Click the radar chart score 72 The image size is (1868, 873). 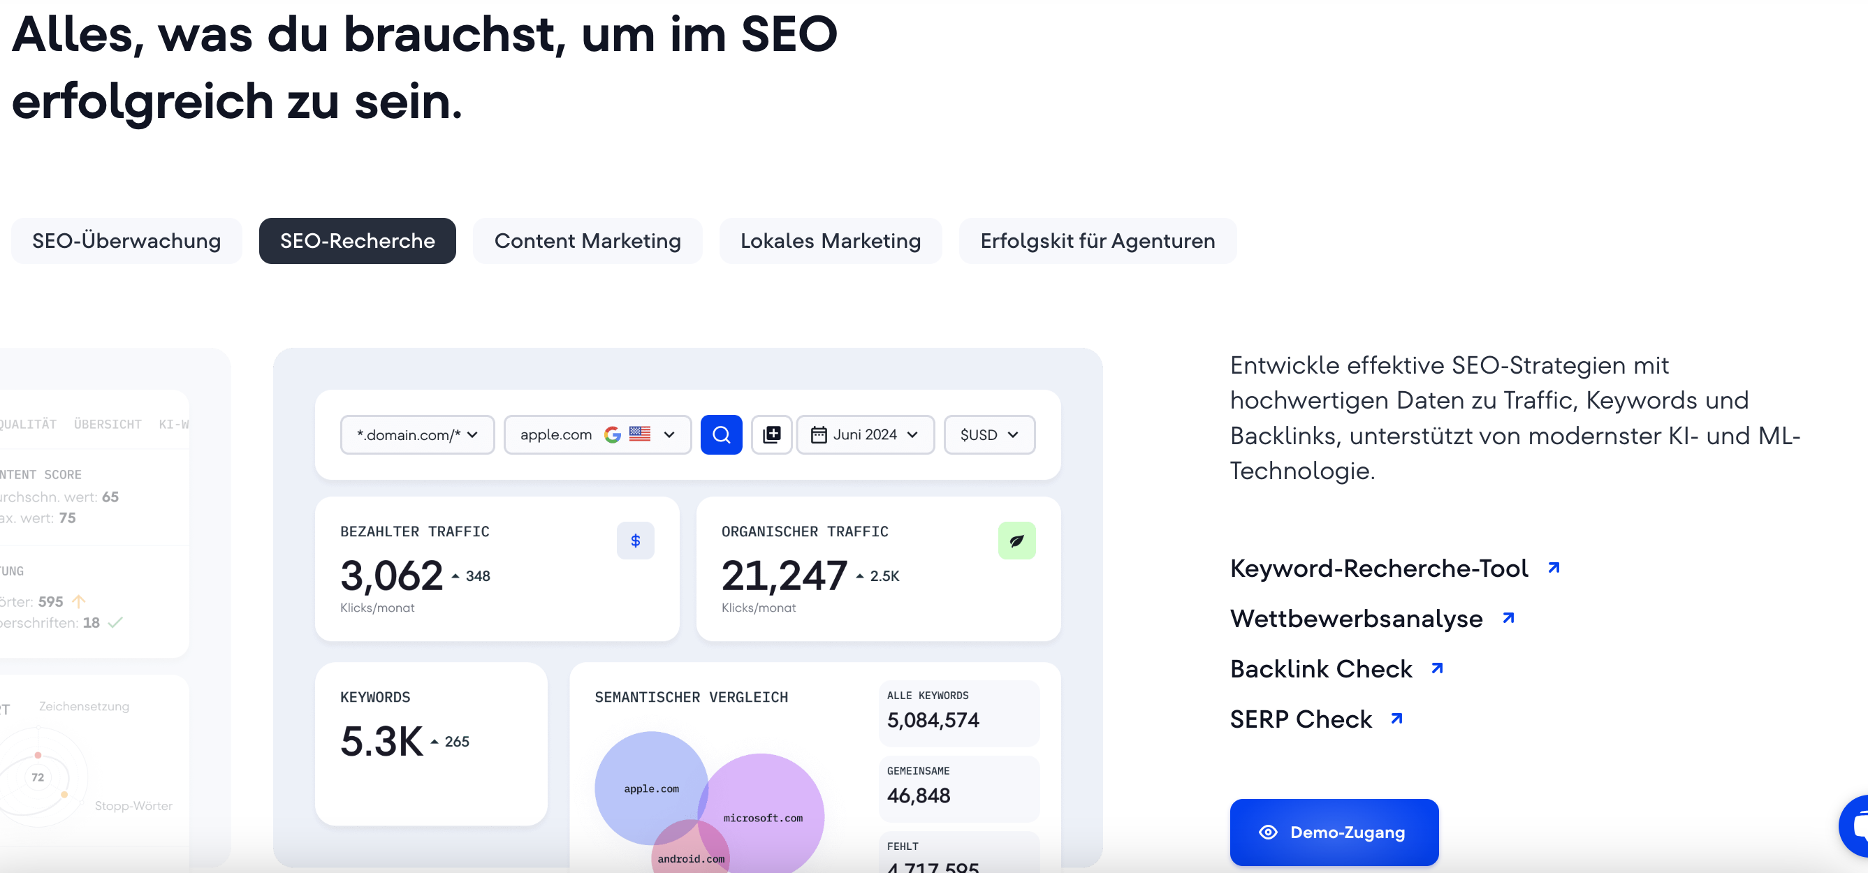[38, 777]
